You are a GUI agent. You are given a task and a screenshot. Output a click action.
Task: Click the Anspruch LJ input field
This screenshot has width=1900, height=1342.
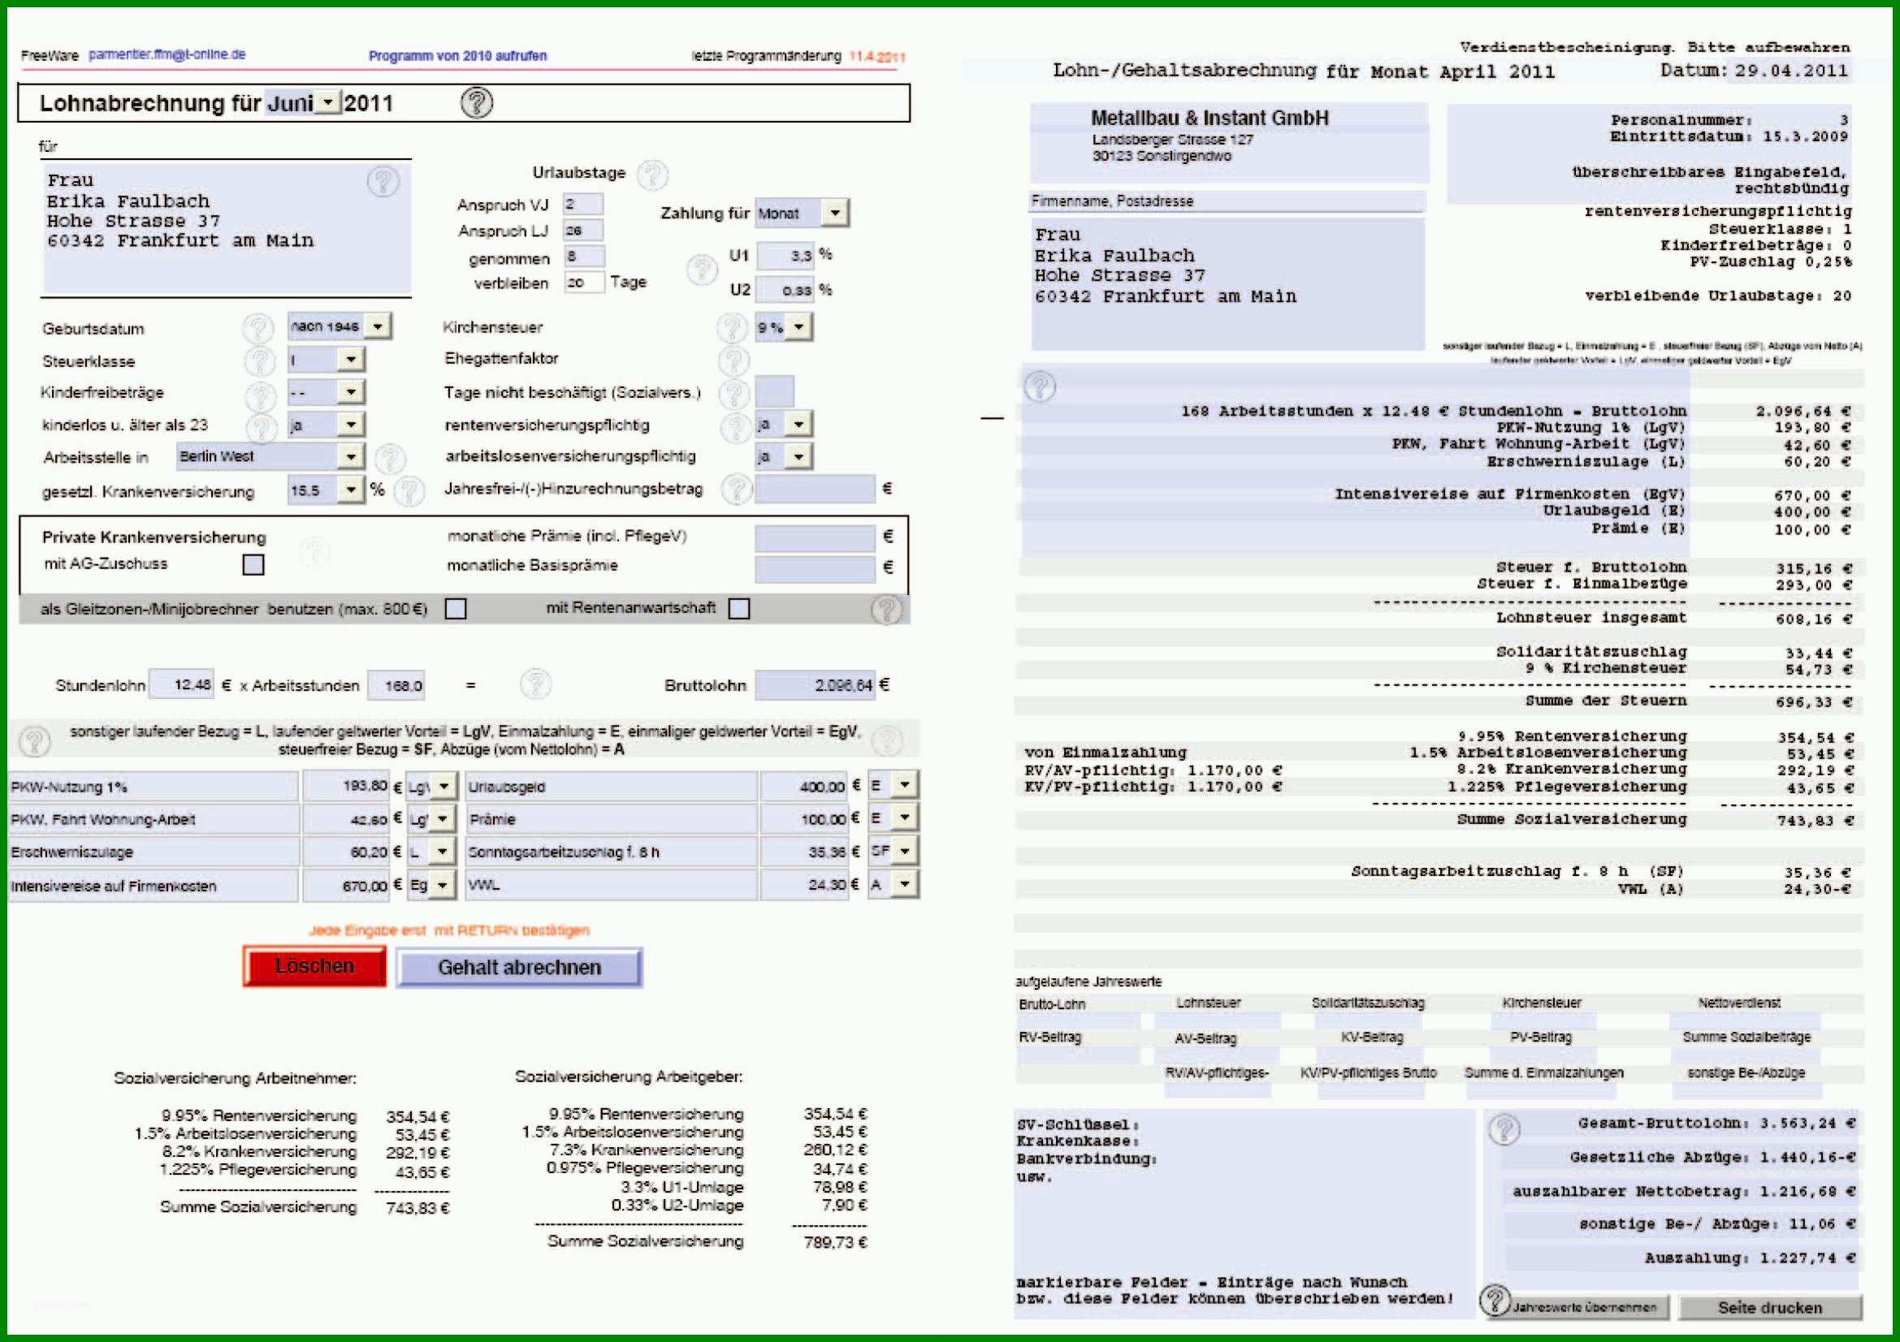(x=583, y=230)
